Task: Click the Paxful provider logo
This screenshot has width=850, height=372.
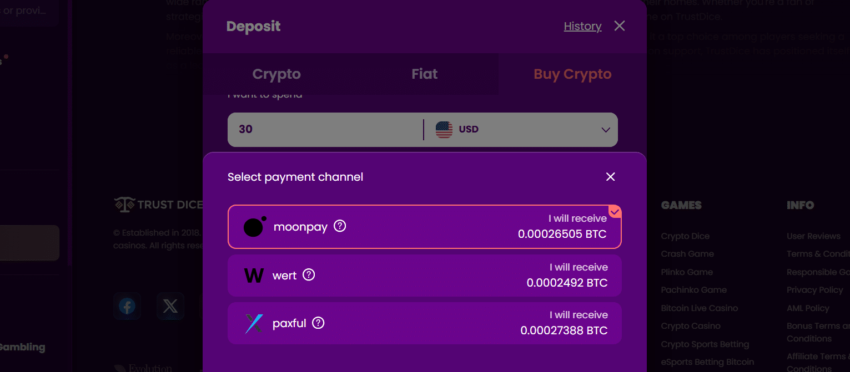Action: pos(254,323)
